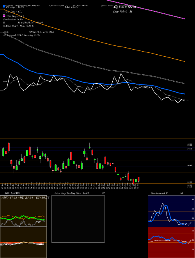
Task: Click the 11.39 stochastics value label
Action: 190,224
